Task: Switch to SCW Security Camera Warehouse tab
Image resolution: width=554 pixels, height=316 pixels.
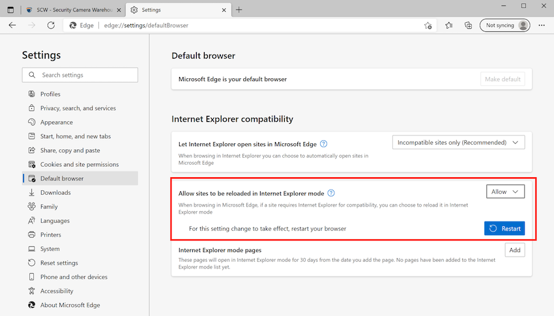Action: (x=74, y=10)
